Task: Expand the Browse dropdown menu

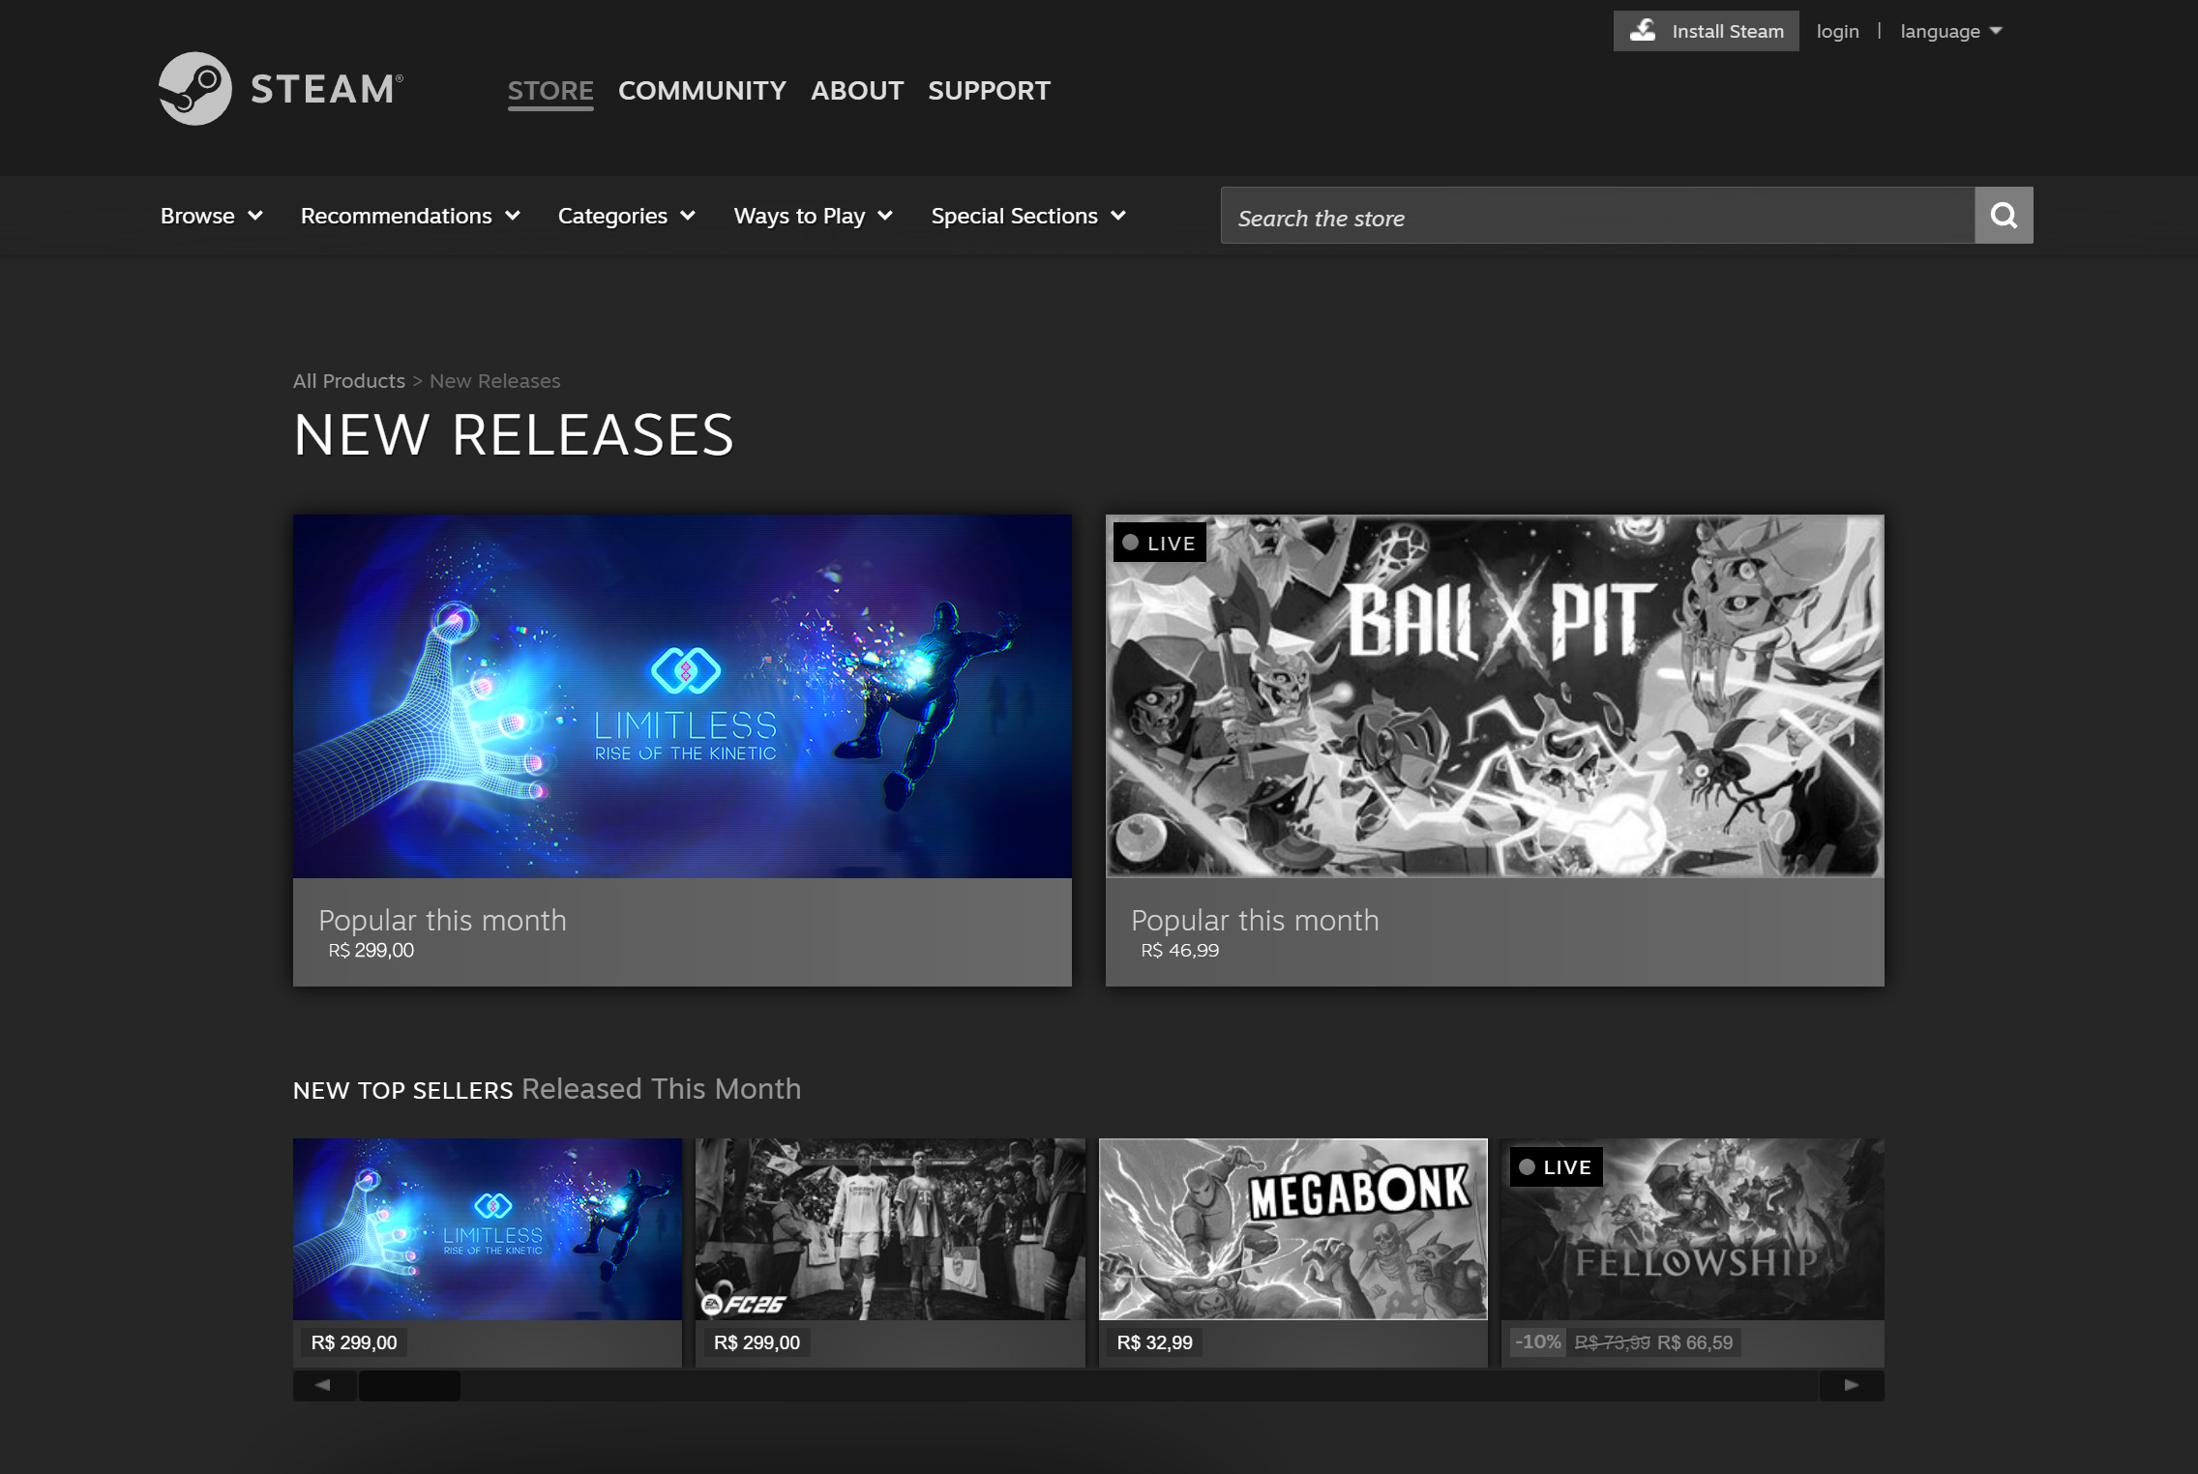Action: 211,216
